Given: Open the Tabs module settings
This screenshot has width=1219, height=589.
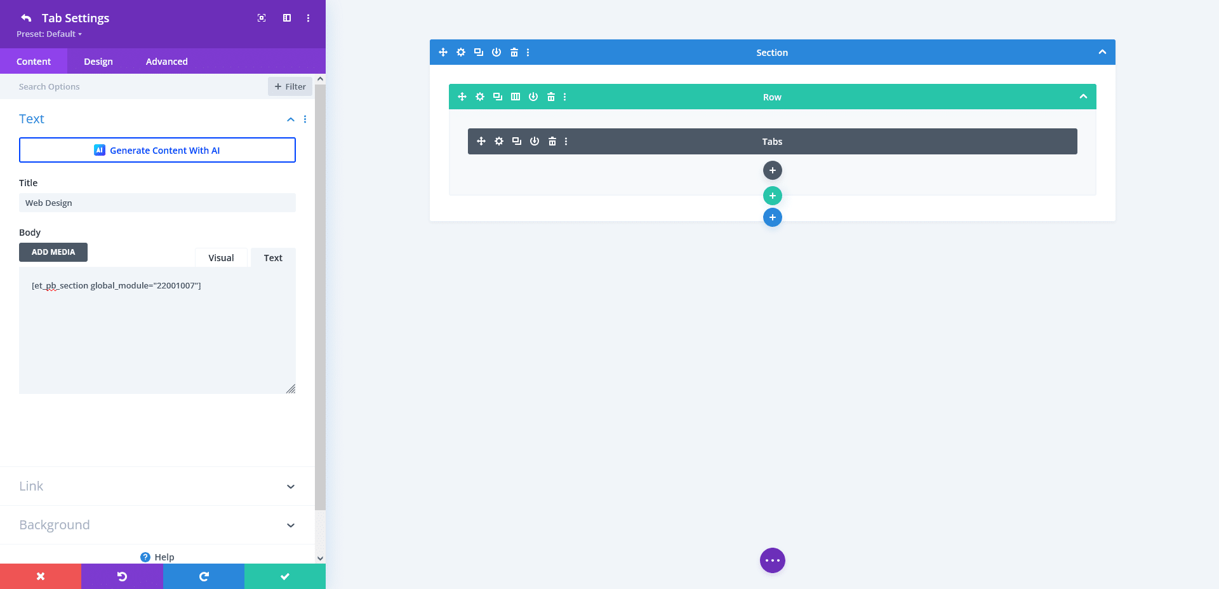Looking at the screenshot, I should [x=498, y=141].
